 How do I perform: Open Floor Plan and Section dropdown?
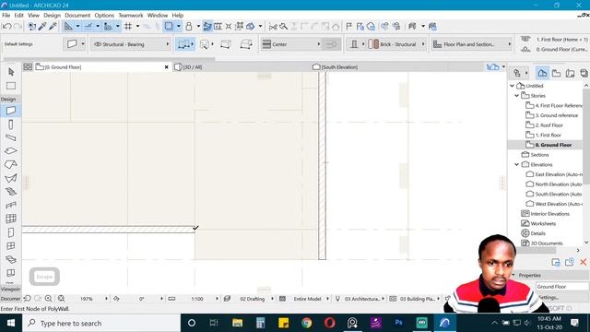pyautogui.click(x=472, y=44)
